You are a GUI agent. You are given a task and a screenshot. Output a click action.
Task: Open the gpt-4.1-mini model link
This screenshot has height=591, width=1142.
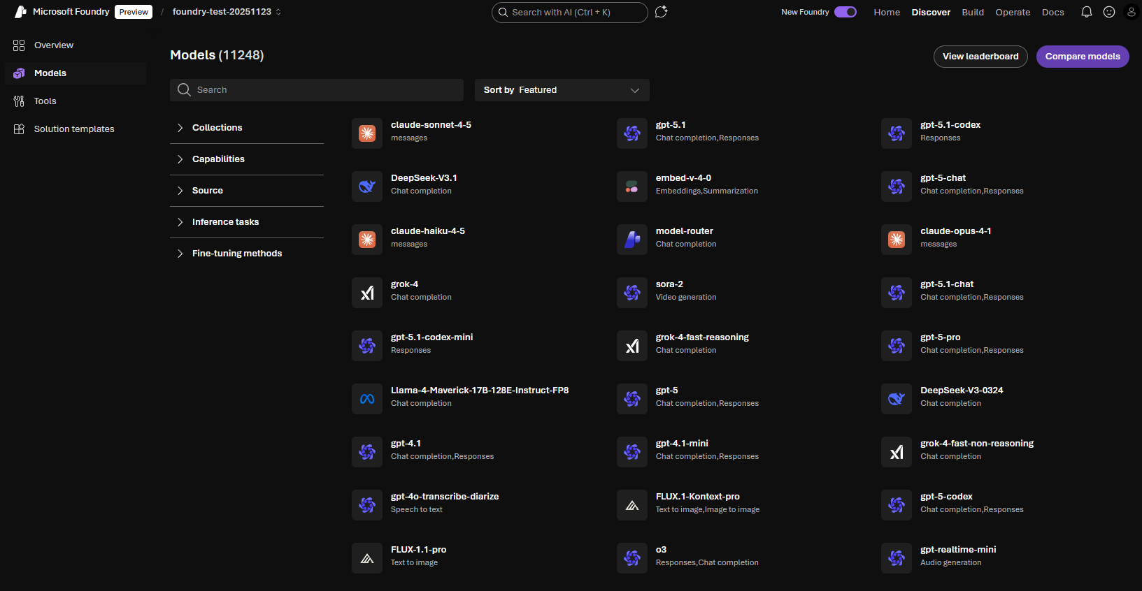pyautogui.click(x=682, y=444)
